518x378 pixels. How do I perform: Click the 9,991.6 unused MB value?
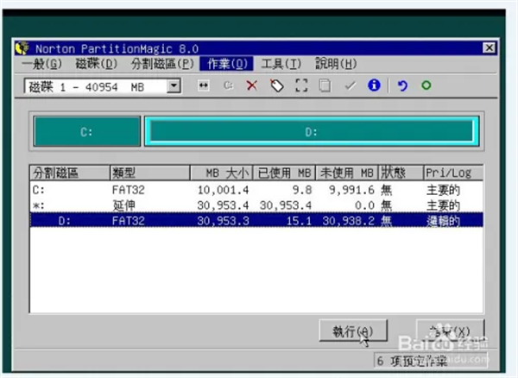tap(351, 190)
